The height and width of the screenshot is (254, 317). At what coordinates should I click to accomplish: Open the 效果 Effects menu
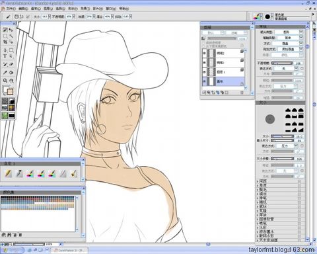(x=85, y=9)
